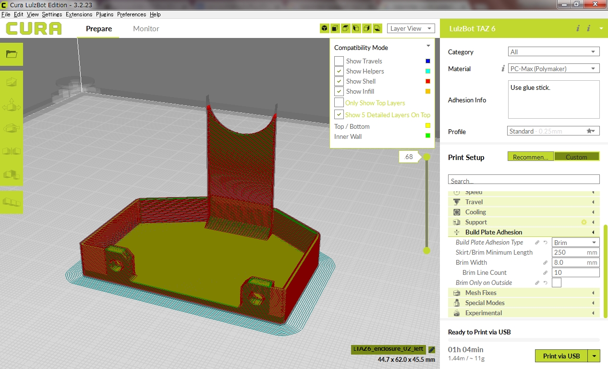Uncheck the Show Helpers checkbox

click(x=339, y=71)
